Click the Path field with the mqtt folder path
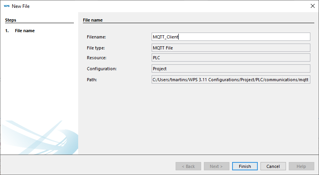The width and height of the screenshot is (319, 175). click(x=231, y=80)
